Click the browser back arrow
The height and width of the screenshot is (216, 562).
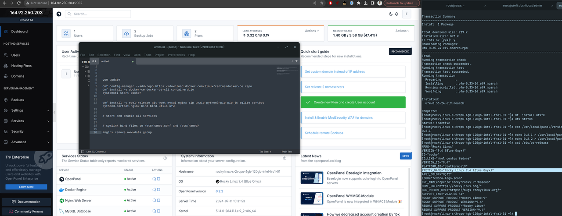(4, 3)
